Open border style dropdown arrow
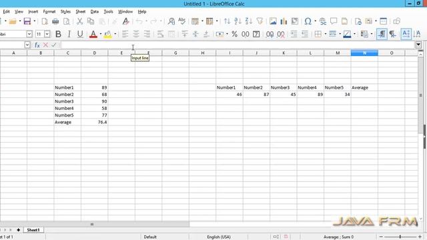Viewport: 427px width, 240px height. 340,34
